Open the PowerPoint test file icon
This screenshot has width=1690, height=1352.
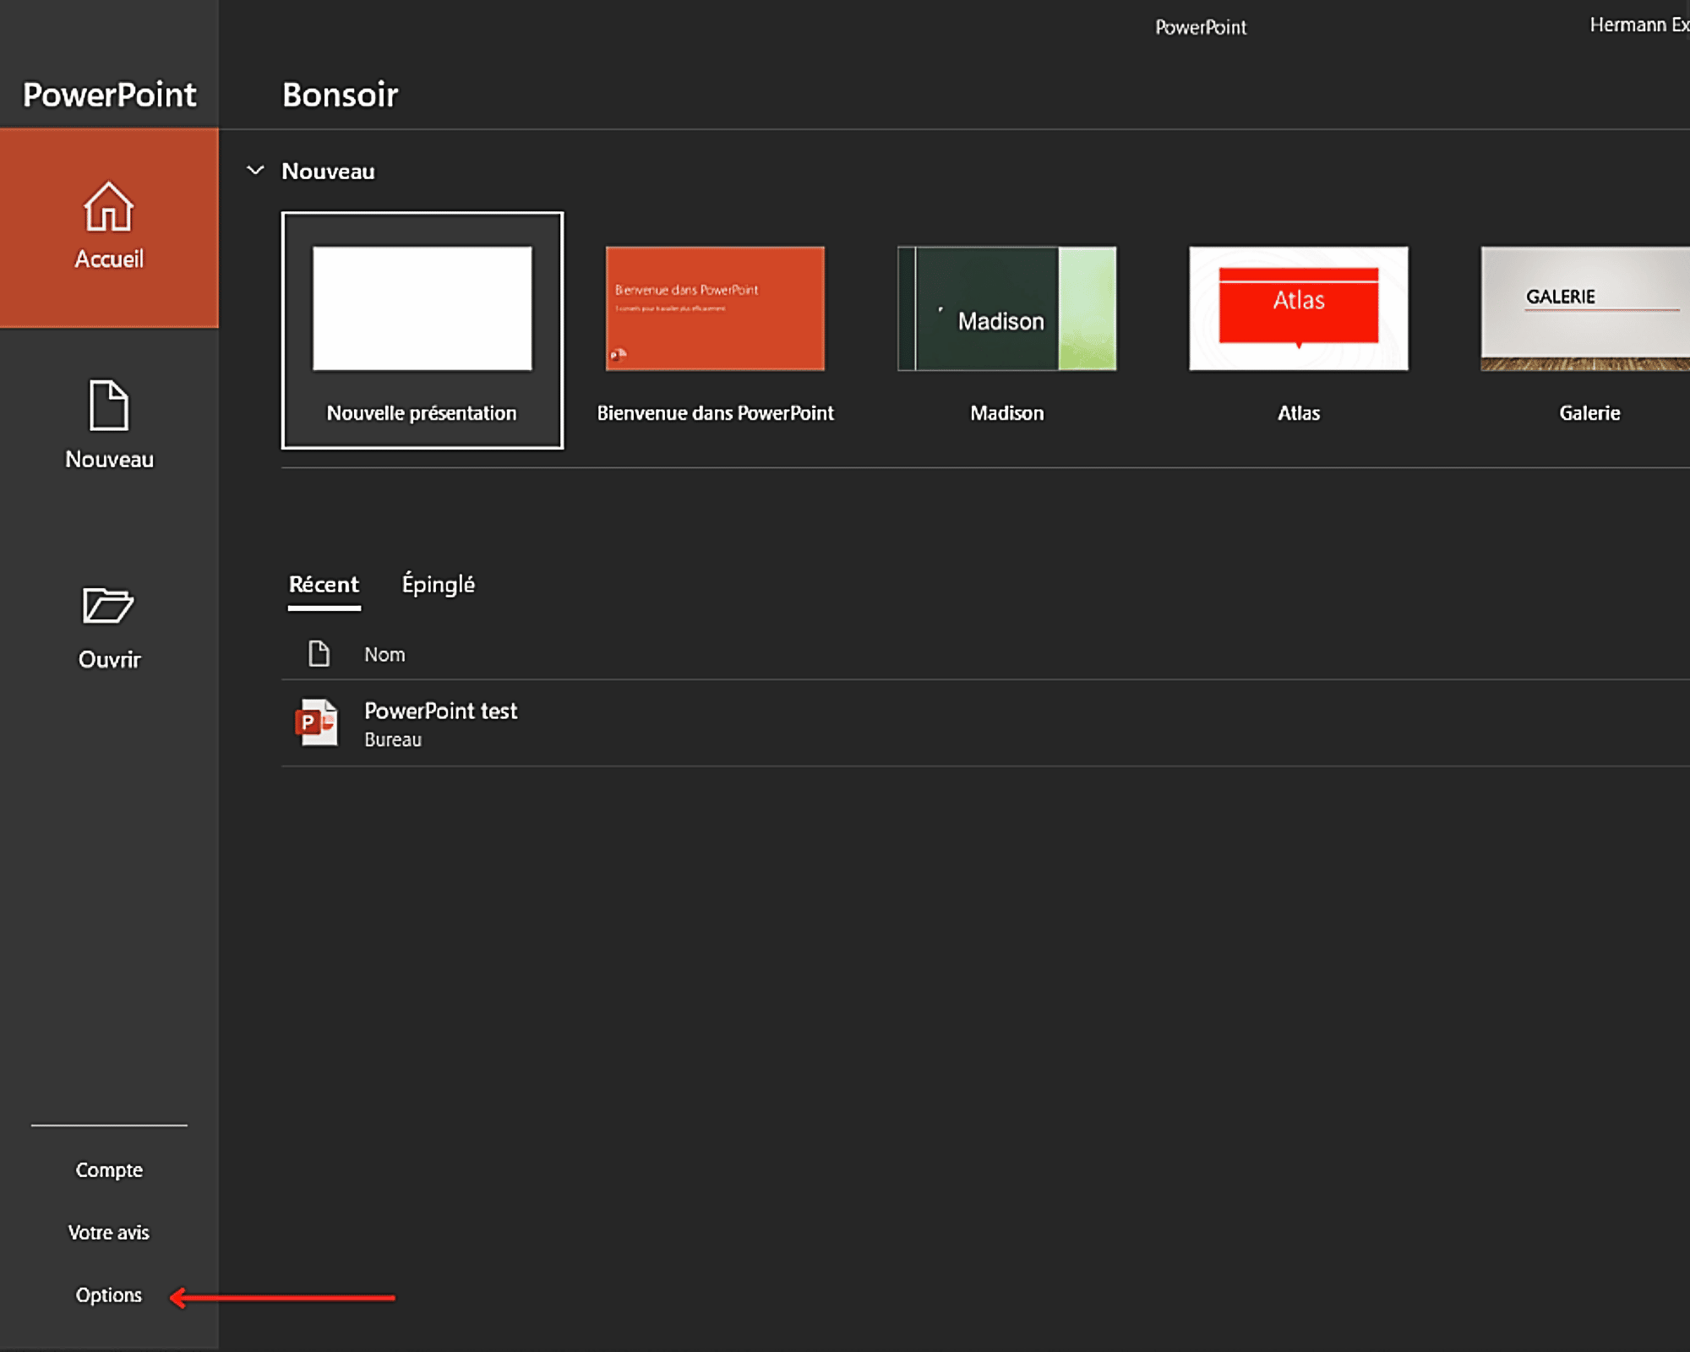click(318, 722)
